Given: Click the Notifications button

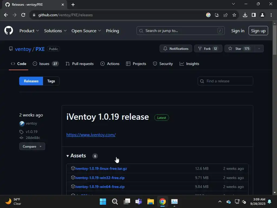Looking at the screenshot, I should tap(176, 49).
